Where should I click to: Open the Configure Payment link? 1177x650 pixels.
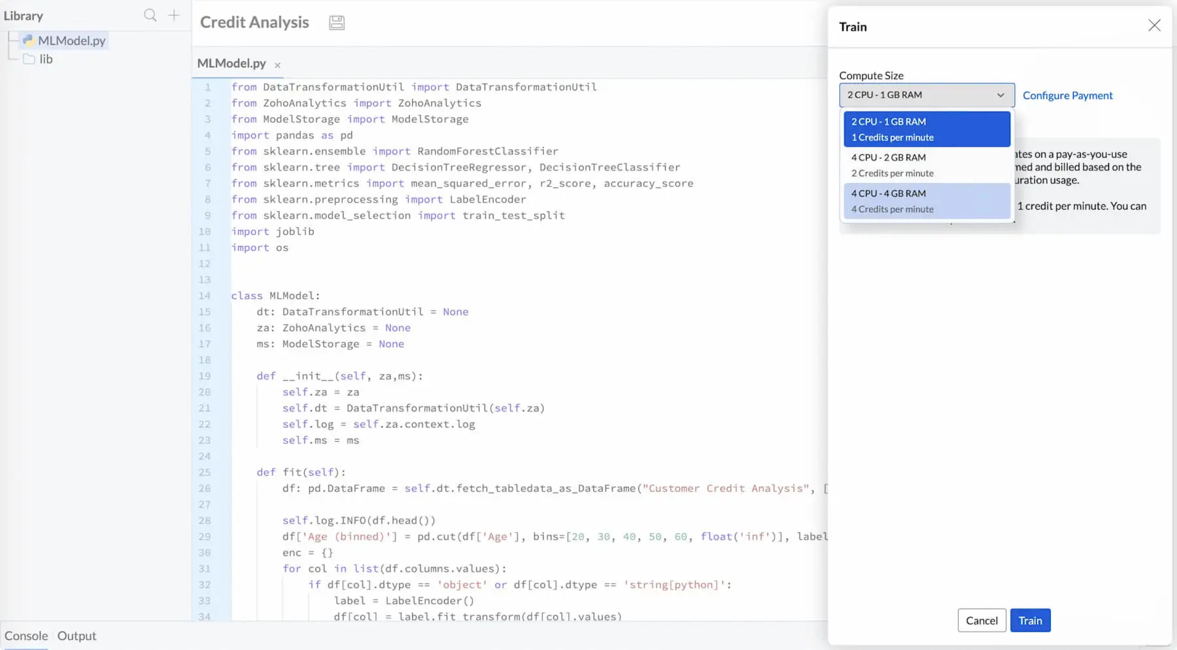[1067, 95]
